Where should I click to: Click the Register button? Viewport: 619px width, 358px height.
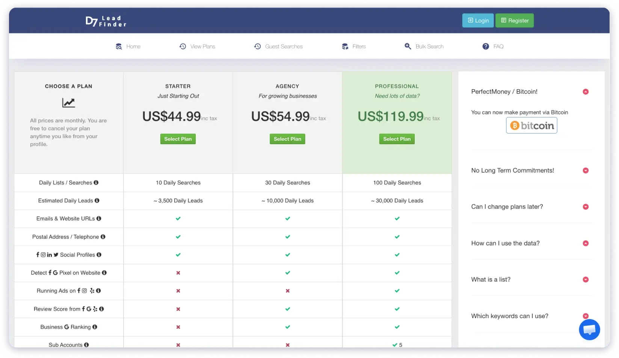(515, 20)
